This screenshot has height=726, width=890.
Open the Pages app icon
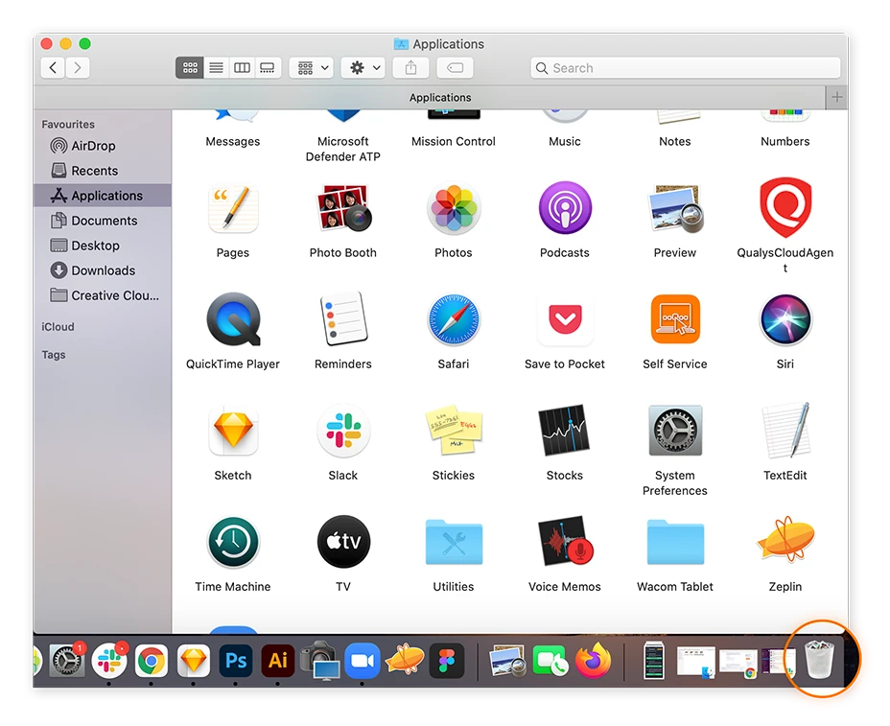[233, 208]
